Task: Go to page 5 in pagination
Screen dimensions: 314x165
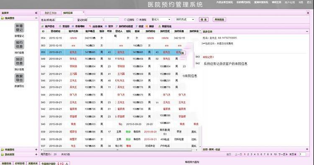Action: coord(258,155)
